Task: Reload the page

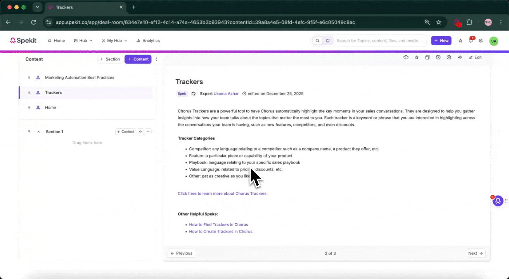Action: coord(34,22)
